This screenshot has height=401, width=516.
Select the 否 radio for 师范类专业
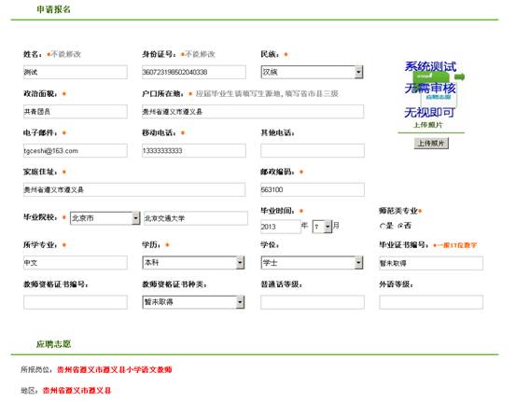pyautogui.click(x=400, y=226)
